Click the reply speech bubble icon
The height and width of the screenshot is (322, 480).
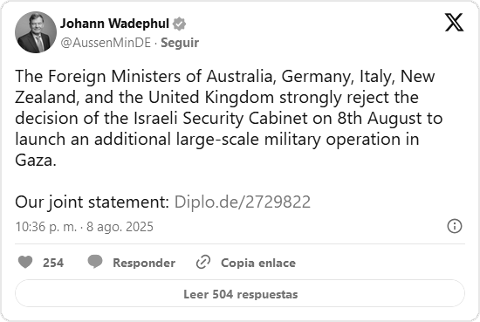95,262
